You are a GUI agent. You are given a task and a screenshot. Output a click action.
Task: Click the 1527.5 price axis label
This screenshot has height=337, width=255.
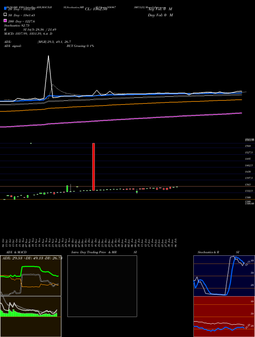(249, 152)
